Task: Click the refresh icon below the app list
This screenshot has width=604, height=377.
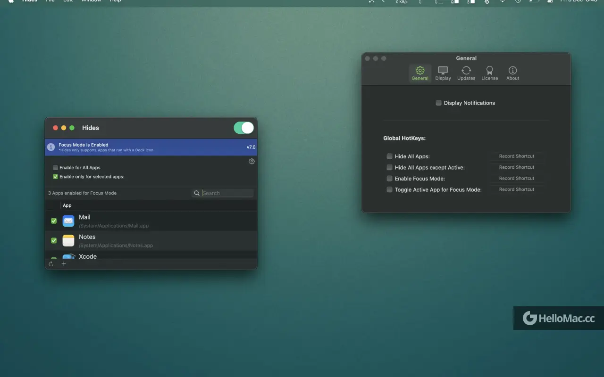Action: 51,264
